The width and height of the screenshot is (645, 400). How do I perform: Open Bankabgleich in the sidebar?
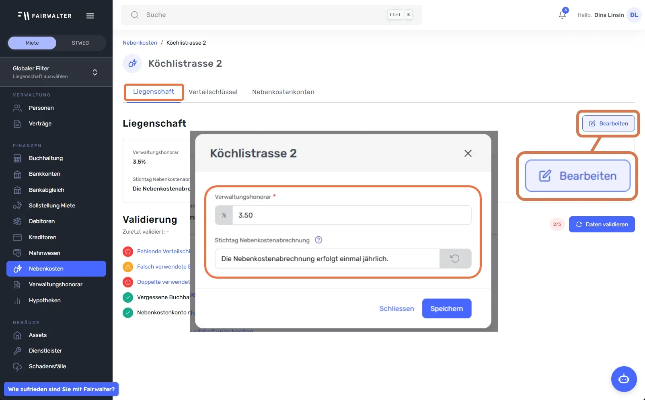pos(56,190)
